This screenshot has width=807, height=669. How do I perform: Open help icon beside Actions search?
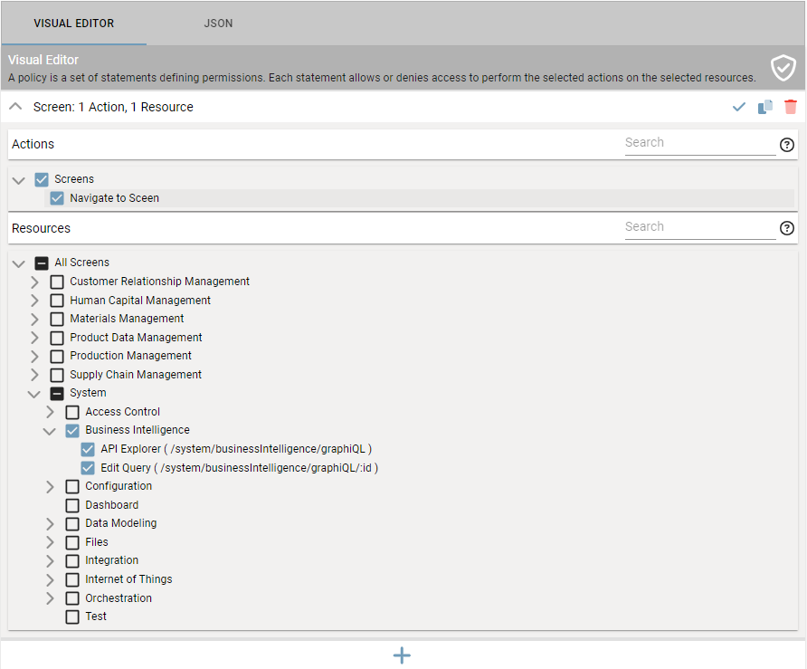[x=786, y=145]
